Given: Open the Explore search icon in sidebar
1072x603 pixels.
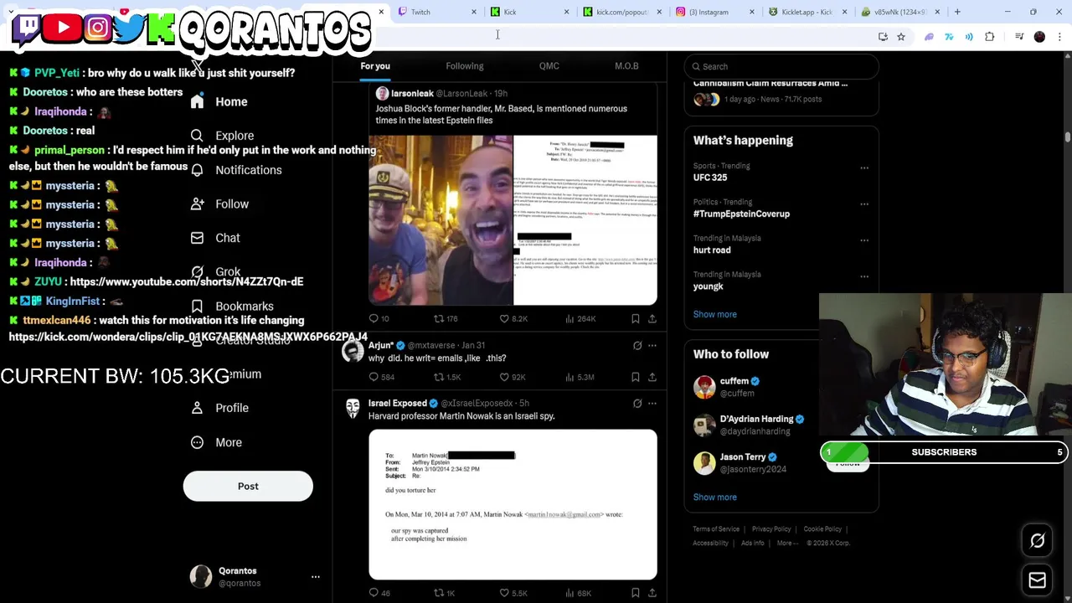Looking at the screenshot, I should point(197,136).
